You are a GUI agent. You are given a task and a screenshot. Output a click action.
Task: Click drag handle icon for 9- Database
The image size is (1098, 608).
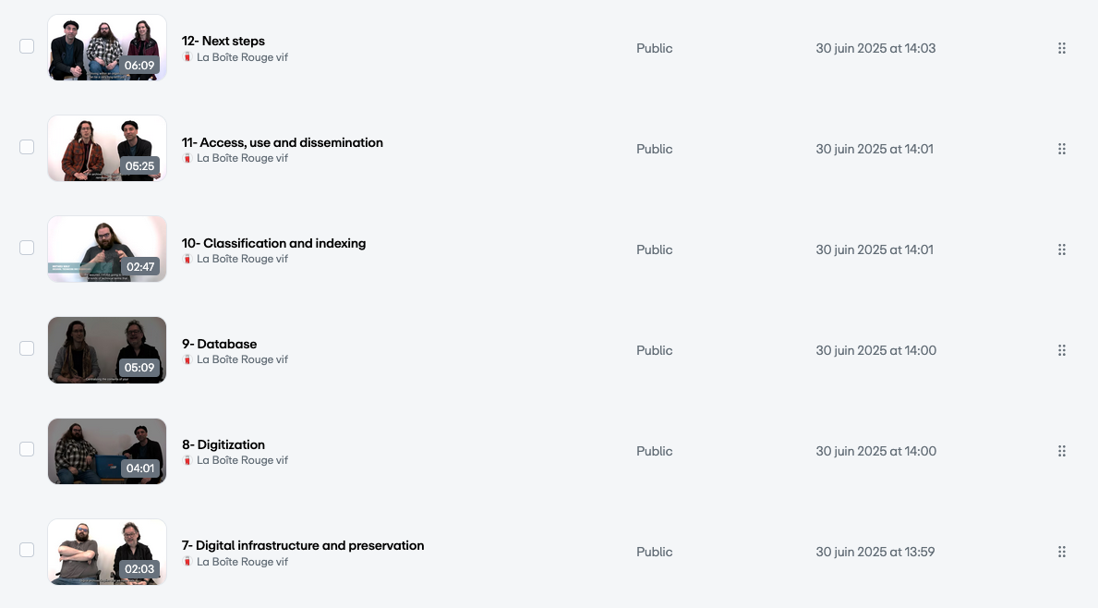click(1061, 350)
